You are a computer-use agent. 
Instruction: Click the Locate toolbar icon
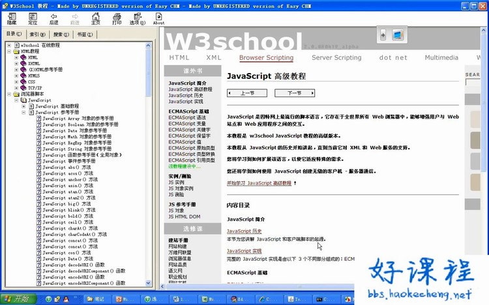(33, 18)
